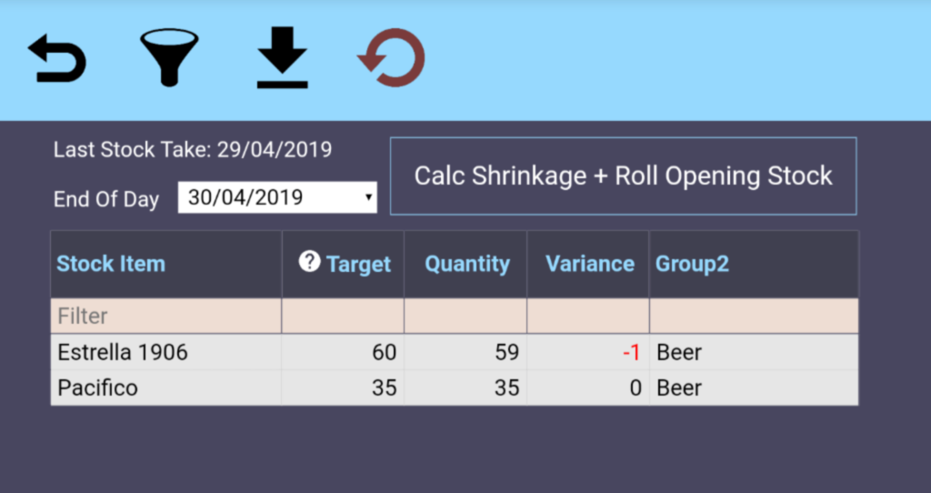Sort by the Target column header

358,265
